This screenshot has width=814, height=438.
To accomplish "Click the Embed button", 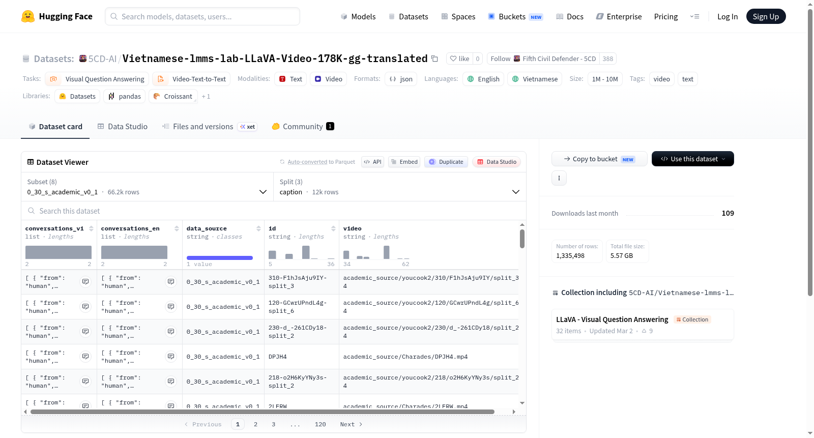I will [404, 162].
